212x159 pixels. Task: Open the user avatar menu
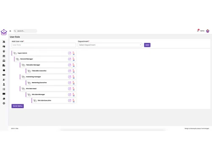point(208,31)
